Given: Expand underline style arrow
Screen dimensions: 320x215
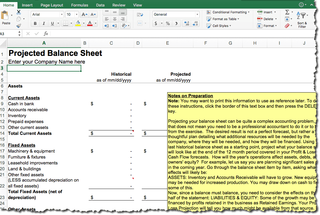Looking at the screenshot, I should coord(58,23).
